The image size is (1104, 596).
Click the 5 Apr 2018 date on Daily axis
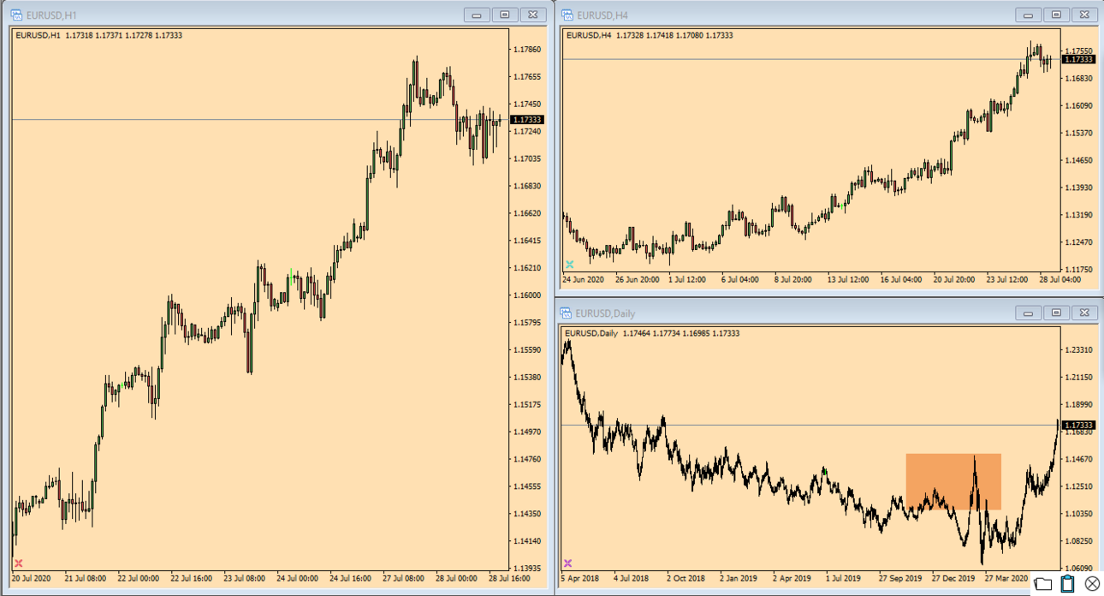(581, 578)
